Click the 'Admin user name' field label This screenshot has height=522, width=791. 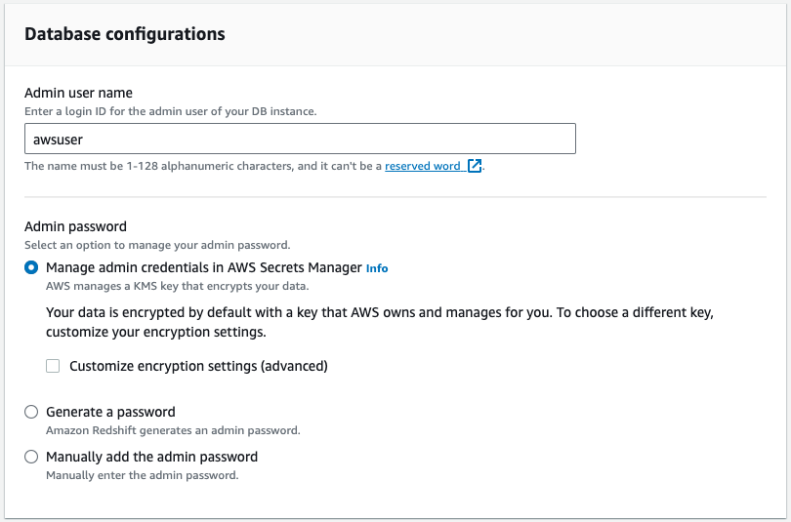pyautogui.click(x=78, y=93)
